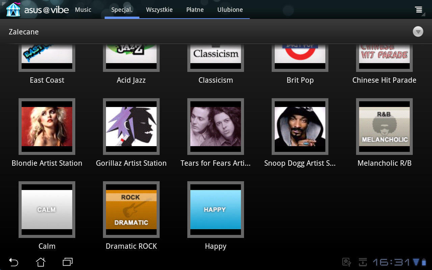Click the "Classicism" caption below its thumbnail
Viewport: 432px width, 270px height.
216,80
